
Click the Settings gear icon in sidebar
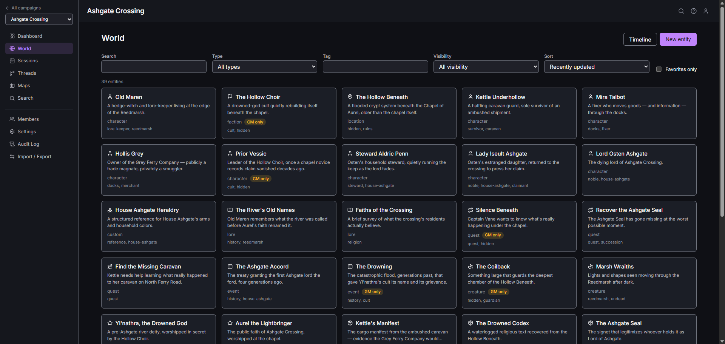tap(12, 131)
